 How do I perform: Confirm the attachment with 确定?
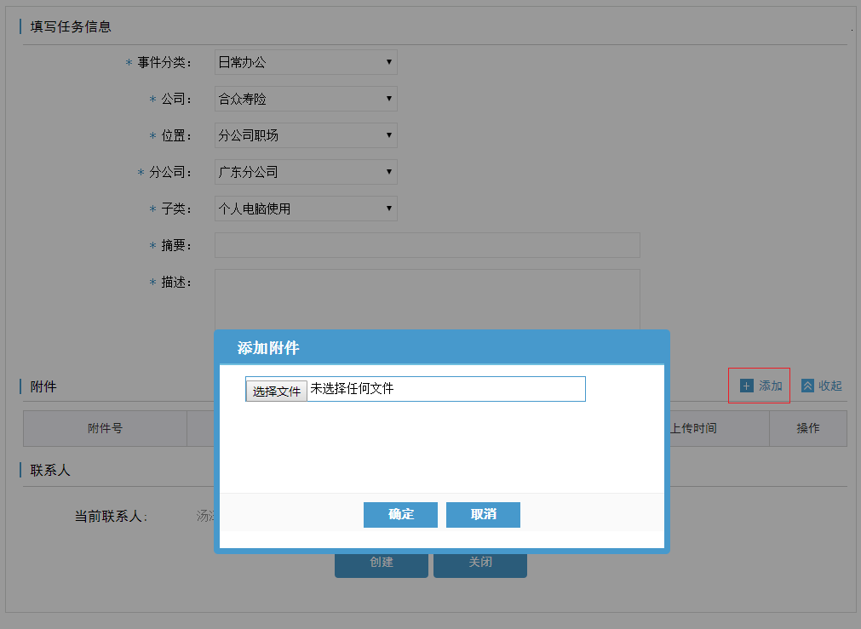point(400,515)
